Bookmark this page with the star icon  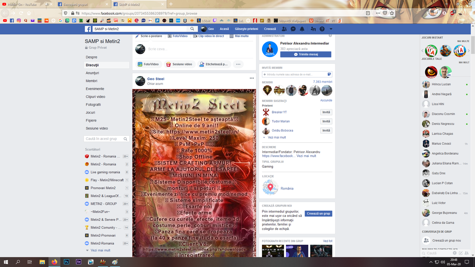(x=392, y=13)
